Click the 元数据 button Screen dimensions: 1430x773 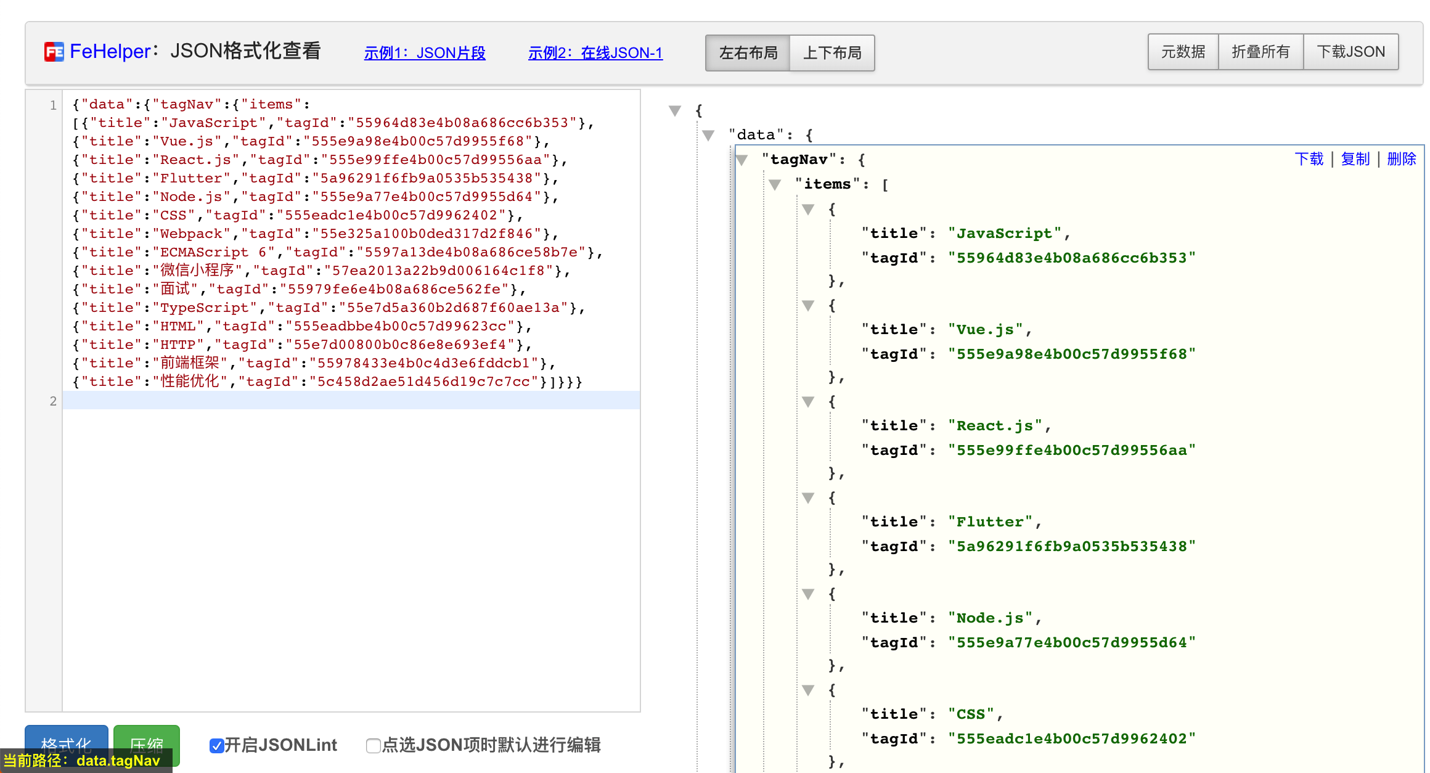pos(1183,52)
